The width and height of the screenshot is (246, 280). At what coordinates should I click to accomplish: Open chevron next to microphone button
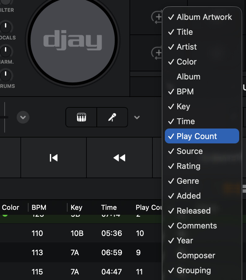137,117
